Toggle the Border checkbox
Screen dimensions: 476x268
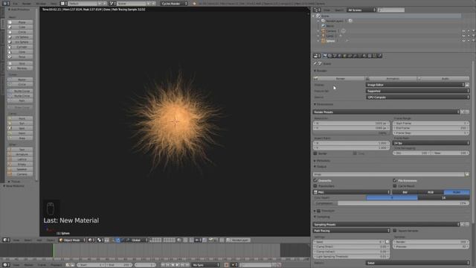click(x=315, y=153)
